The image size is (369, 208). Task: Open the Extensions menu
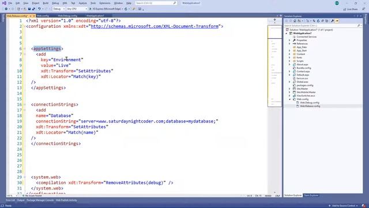pyautogui.click(x=105, y=3)
